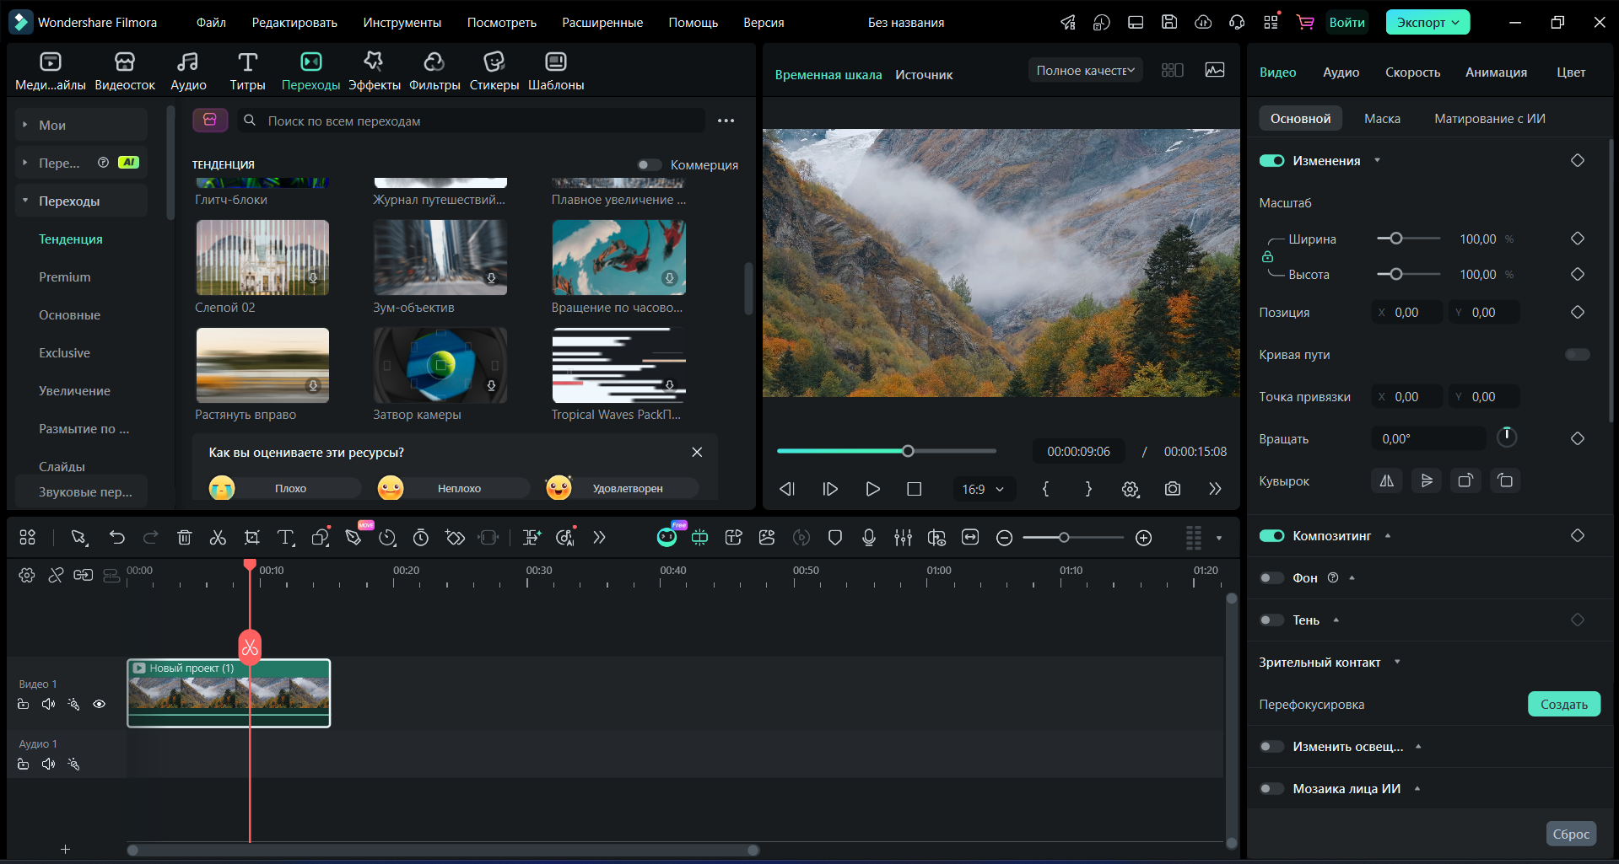Open the Расширенные menu

[x=602, y=23]
